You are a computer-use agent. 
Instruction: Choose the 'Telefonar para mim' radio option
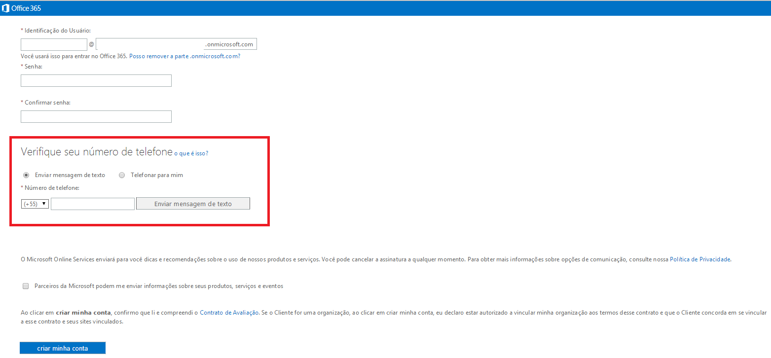(x=122, y=175)
